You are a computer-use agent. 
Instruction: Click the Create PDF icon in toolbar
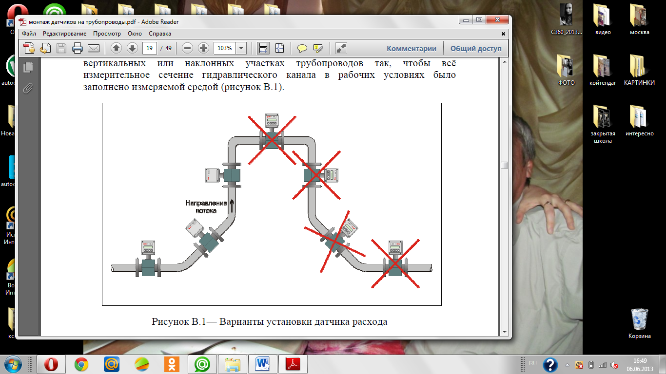pos(29,48)
